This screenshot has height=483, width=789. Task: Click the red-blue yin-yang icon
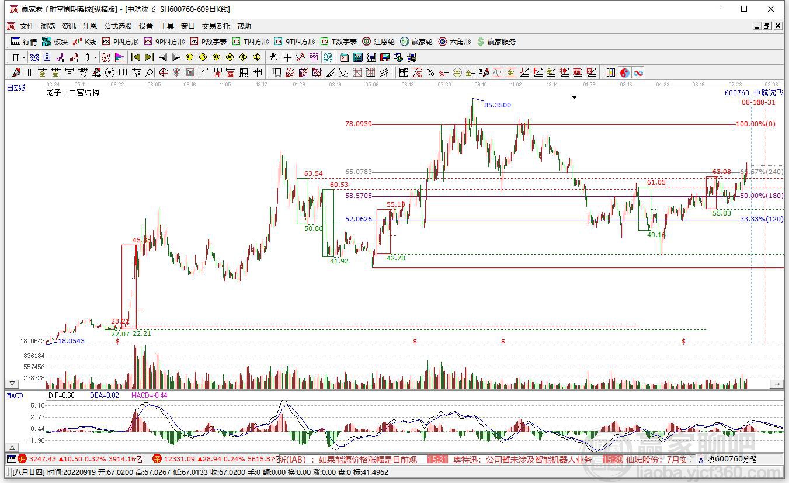tap(625, 72)
